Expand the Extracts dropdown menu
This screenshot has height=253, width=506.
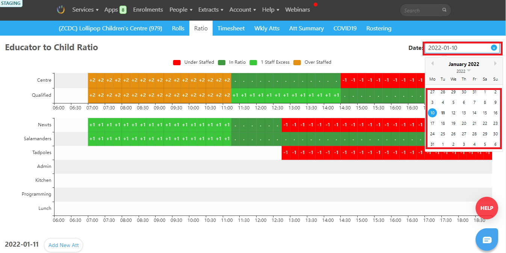pos(211,10)
